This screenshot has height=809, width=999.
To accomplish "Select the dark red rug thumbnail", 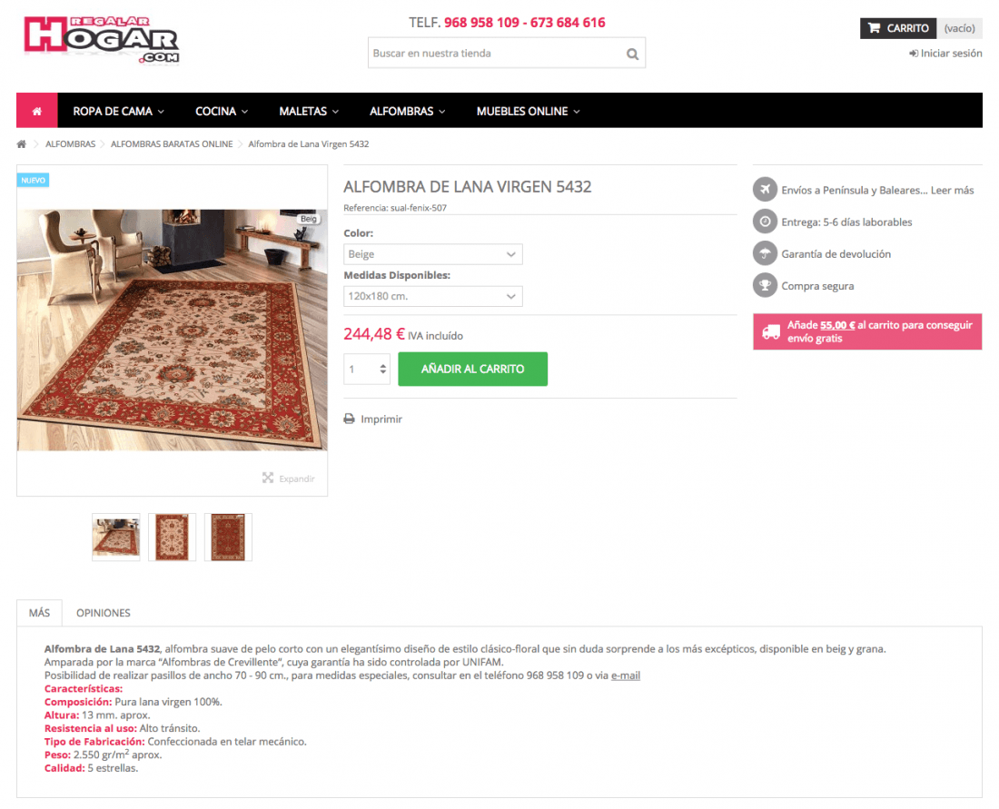I will (228, 537).
